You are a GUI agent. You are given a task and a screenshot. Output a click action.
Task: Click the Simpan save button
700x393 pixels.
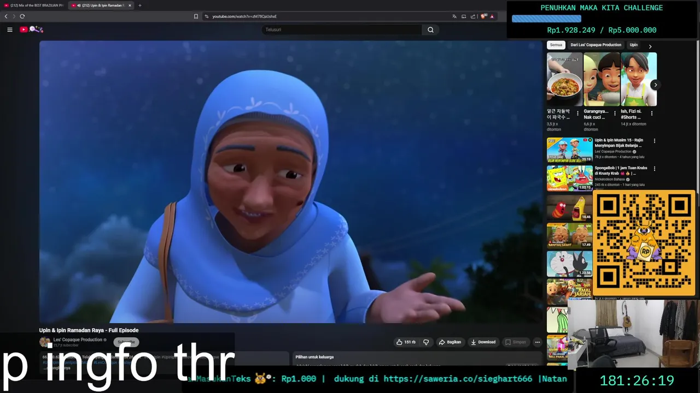coord(515,342)
